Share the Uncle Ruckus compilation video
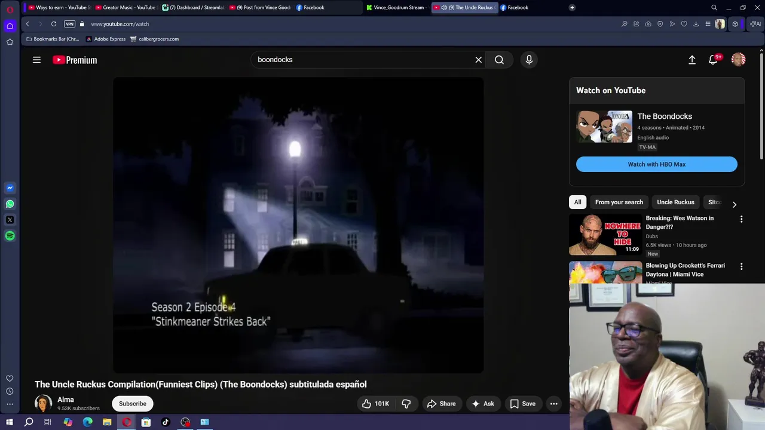Image resolution: width=765 pixels, height=430 pixels. [441, 404]
